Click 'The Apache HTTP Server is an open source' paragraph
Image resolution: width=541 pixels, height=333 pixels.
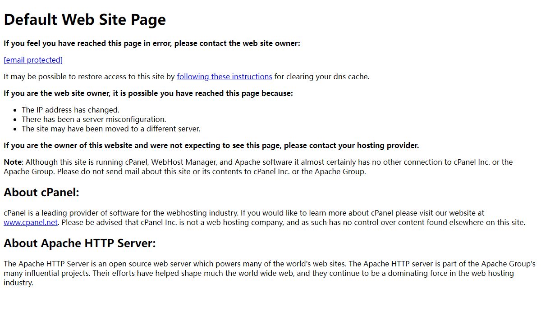coord(270,273)
